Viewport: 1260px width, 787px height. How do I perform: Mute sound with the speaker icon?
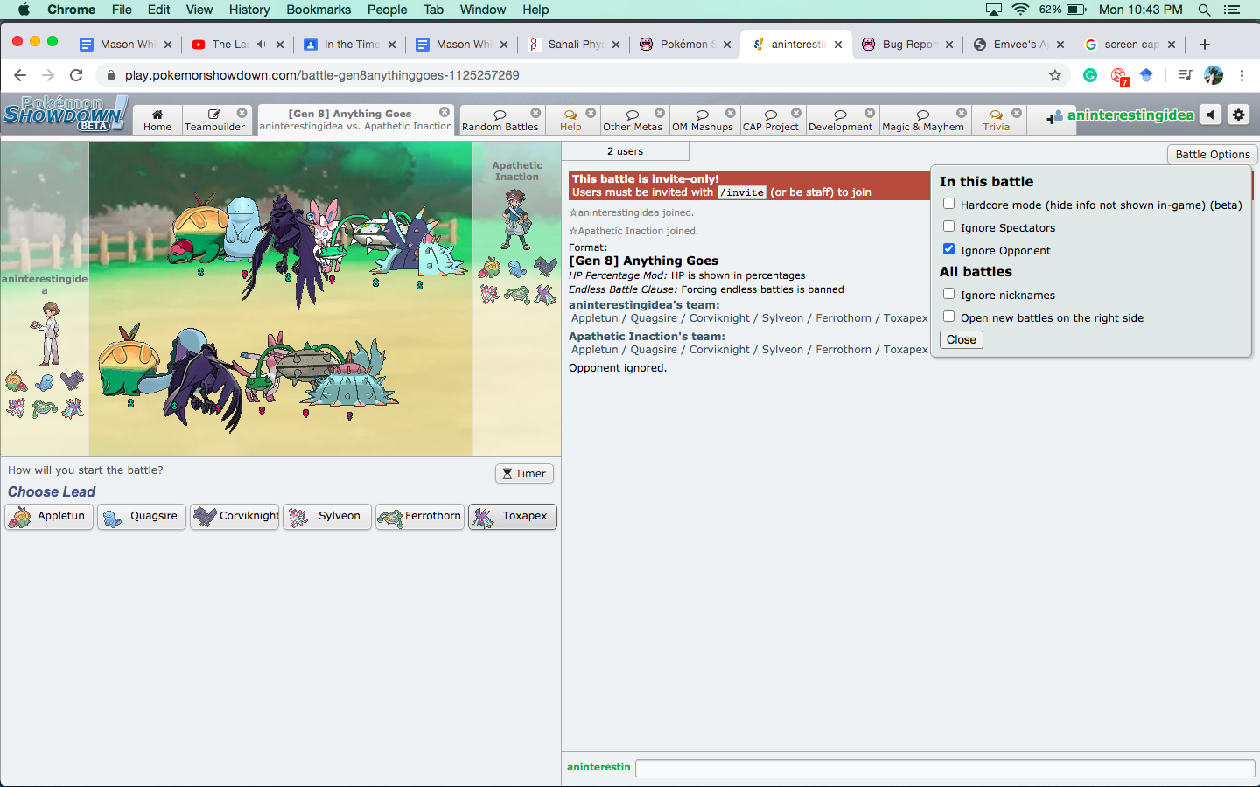click(1210, 115)
